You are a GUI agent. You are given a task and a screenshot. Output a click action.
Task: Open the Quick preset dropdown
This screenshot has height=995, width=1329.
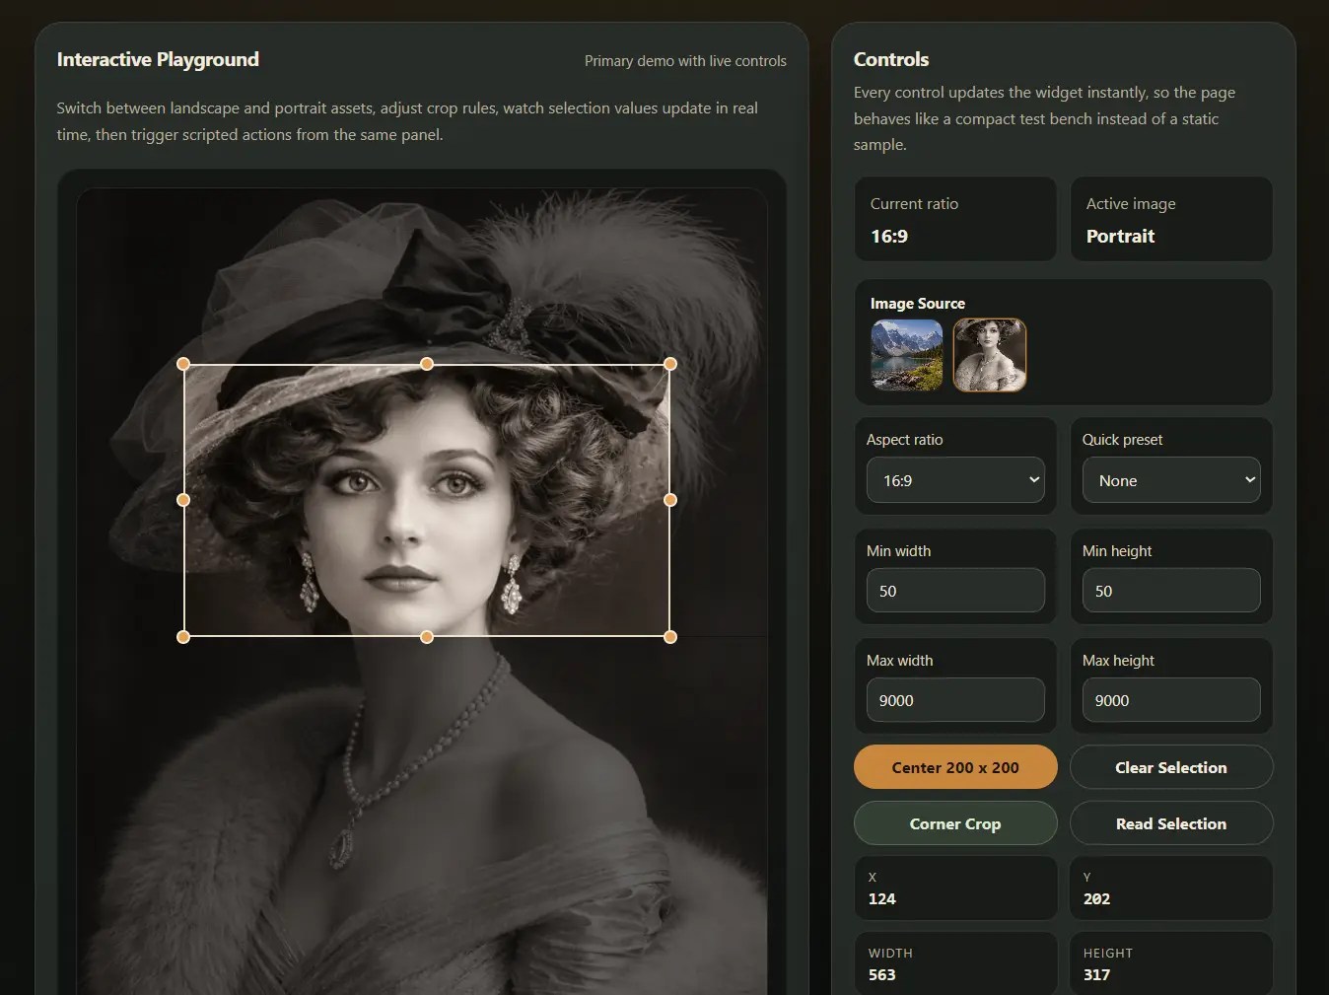tap(1170, 480)
